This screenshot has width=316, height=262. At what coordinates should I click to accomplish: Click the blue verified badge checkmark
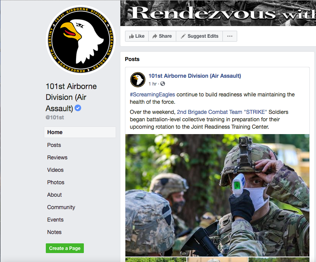tap(78, 108)
